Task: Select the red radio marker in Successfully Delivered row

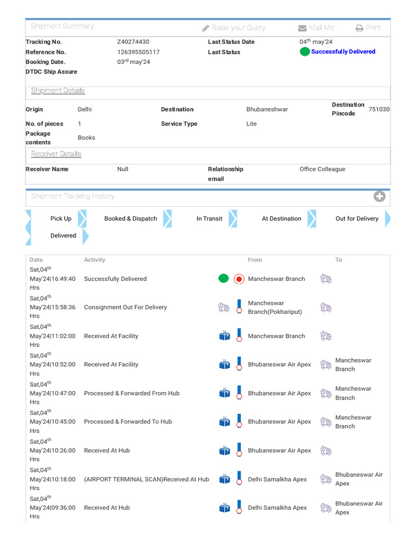Action: click(x=239, y=279)
